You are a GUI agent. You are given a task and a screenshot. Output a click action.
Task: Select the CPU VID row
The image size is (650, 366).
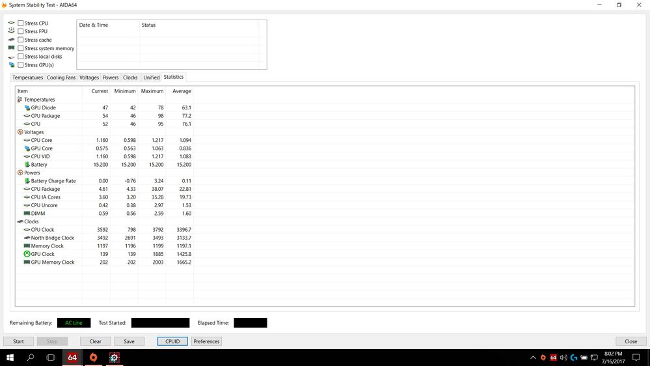pos(105,156)
